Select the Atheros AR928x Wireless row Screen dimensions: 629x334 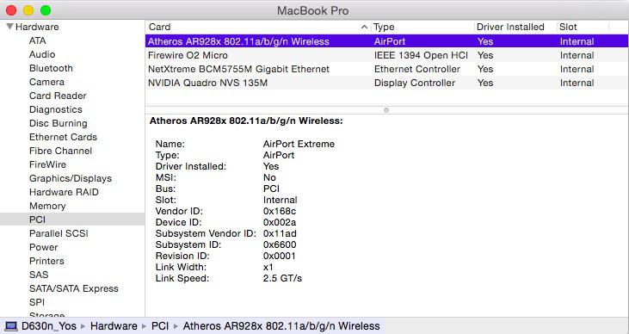point(386,41)
